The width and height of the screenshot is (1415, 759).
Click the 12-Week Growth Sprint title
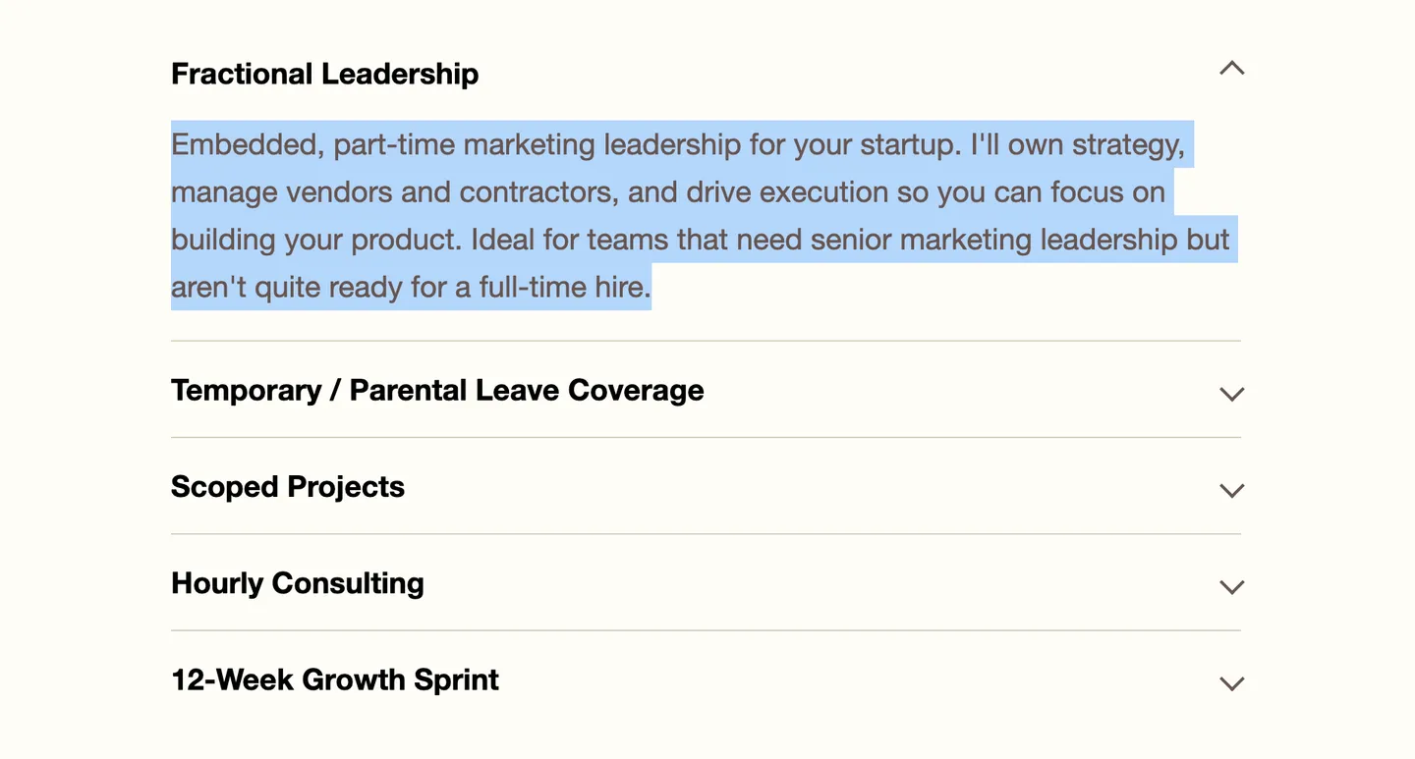tap(335, 679)
